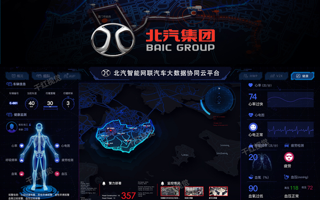This screenshot has width=320, height=200.
Task: Click the bell icon beside 监控情况
Action: tap(163, 183)
